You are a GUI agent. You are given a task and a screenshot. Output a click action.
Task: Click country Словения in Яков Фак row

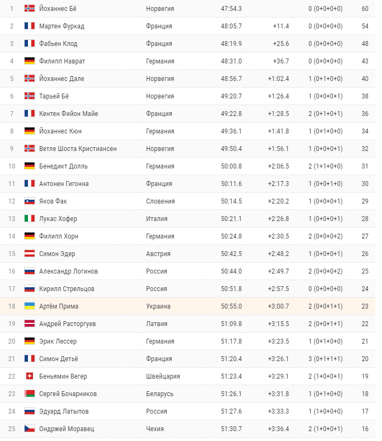(x=160, y=201)
